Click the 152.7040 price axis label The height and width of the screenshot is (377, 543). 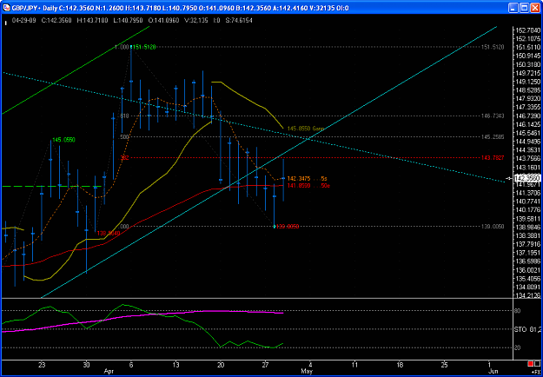click(x=527, y=30)
